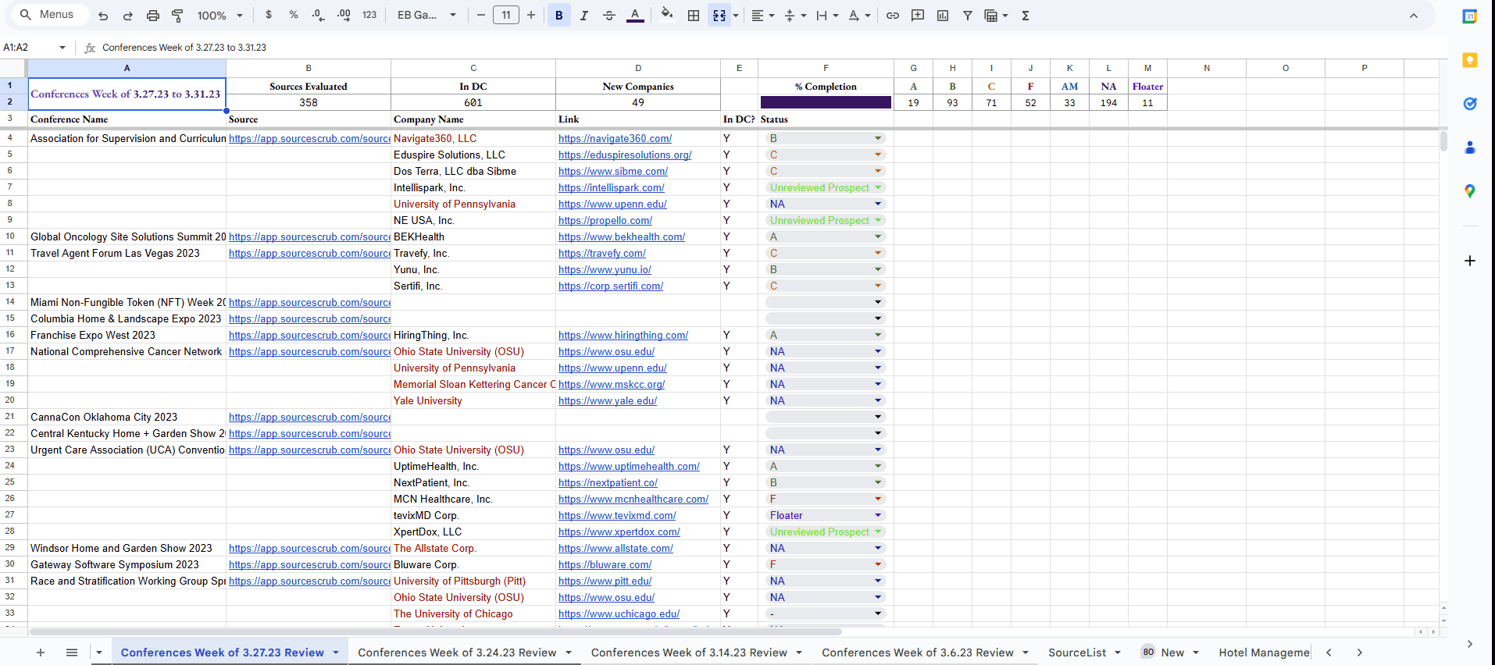Image resolution: width=1495 pixels, height=665 pixels.
Task: Open more number formats 123 button
Action: [369, 15]
